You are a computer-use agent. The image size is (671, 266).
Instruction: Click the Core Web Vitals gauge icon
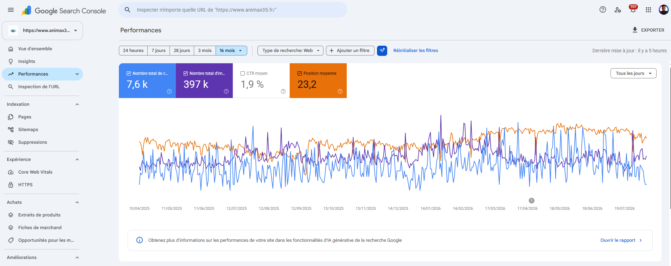(11, 172)
